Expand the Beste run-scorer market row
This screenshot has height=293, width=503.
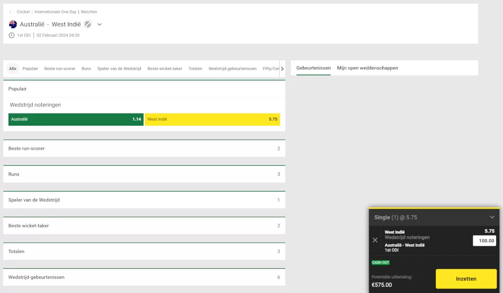coord(144,148)
